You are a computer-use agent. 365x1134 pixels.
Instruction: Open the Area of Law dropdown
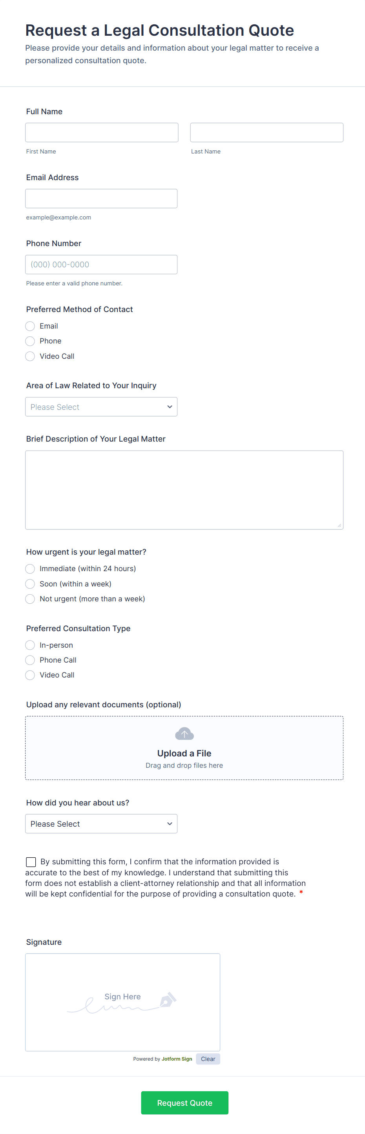pos(101,407)
